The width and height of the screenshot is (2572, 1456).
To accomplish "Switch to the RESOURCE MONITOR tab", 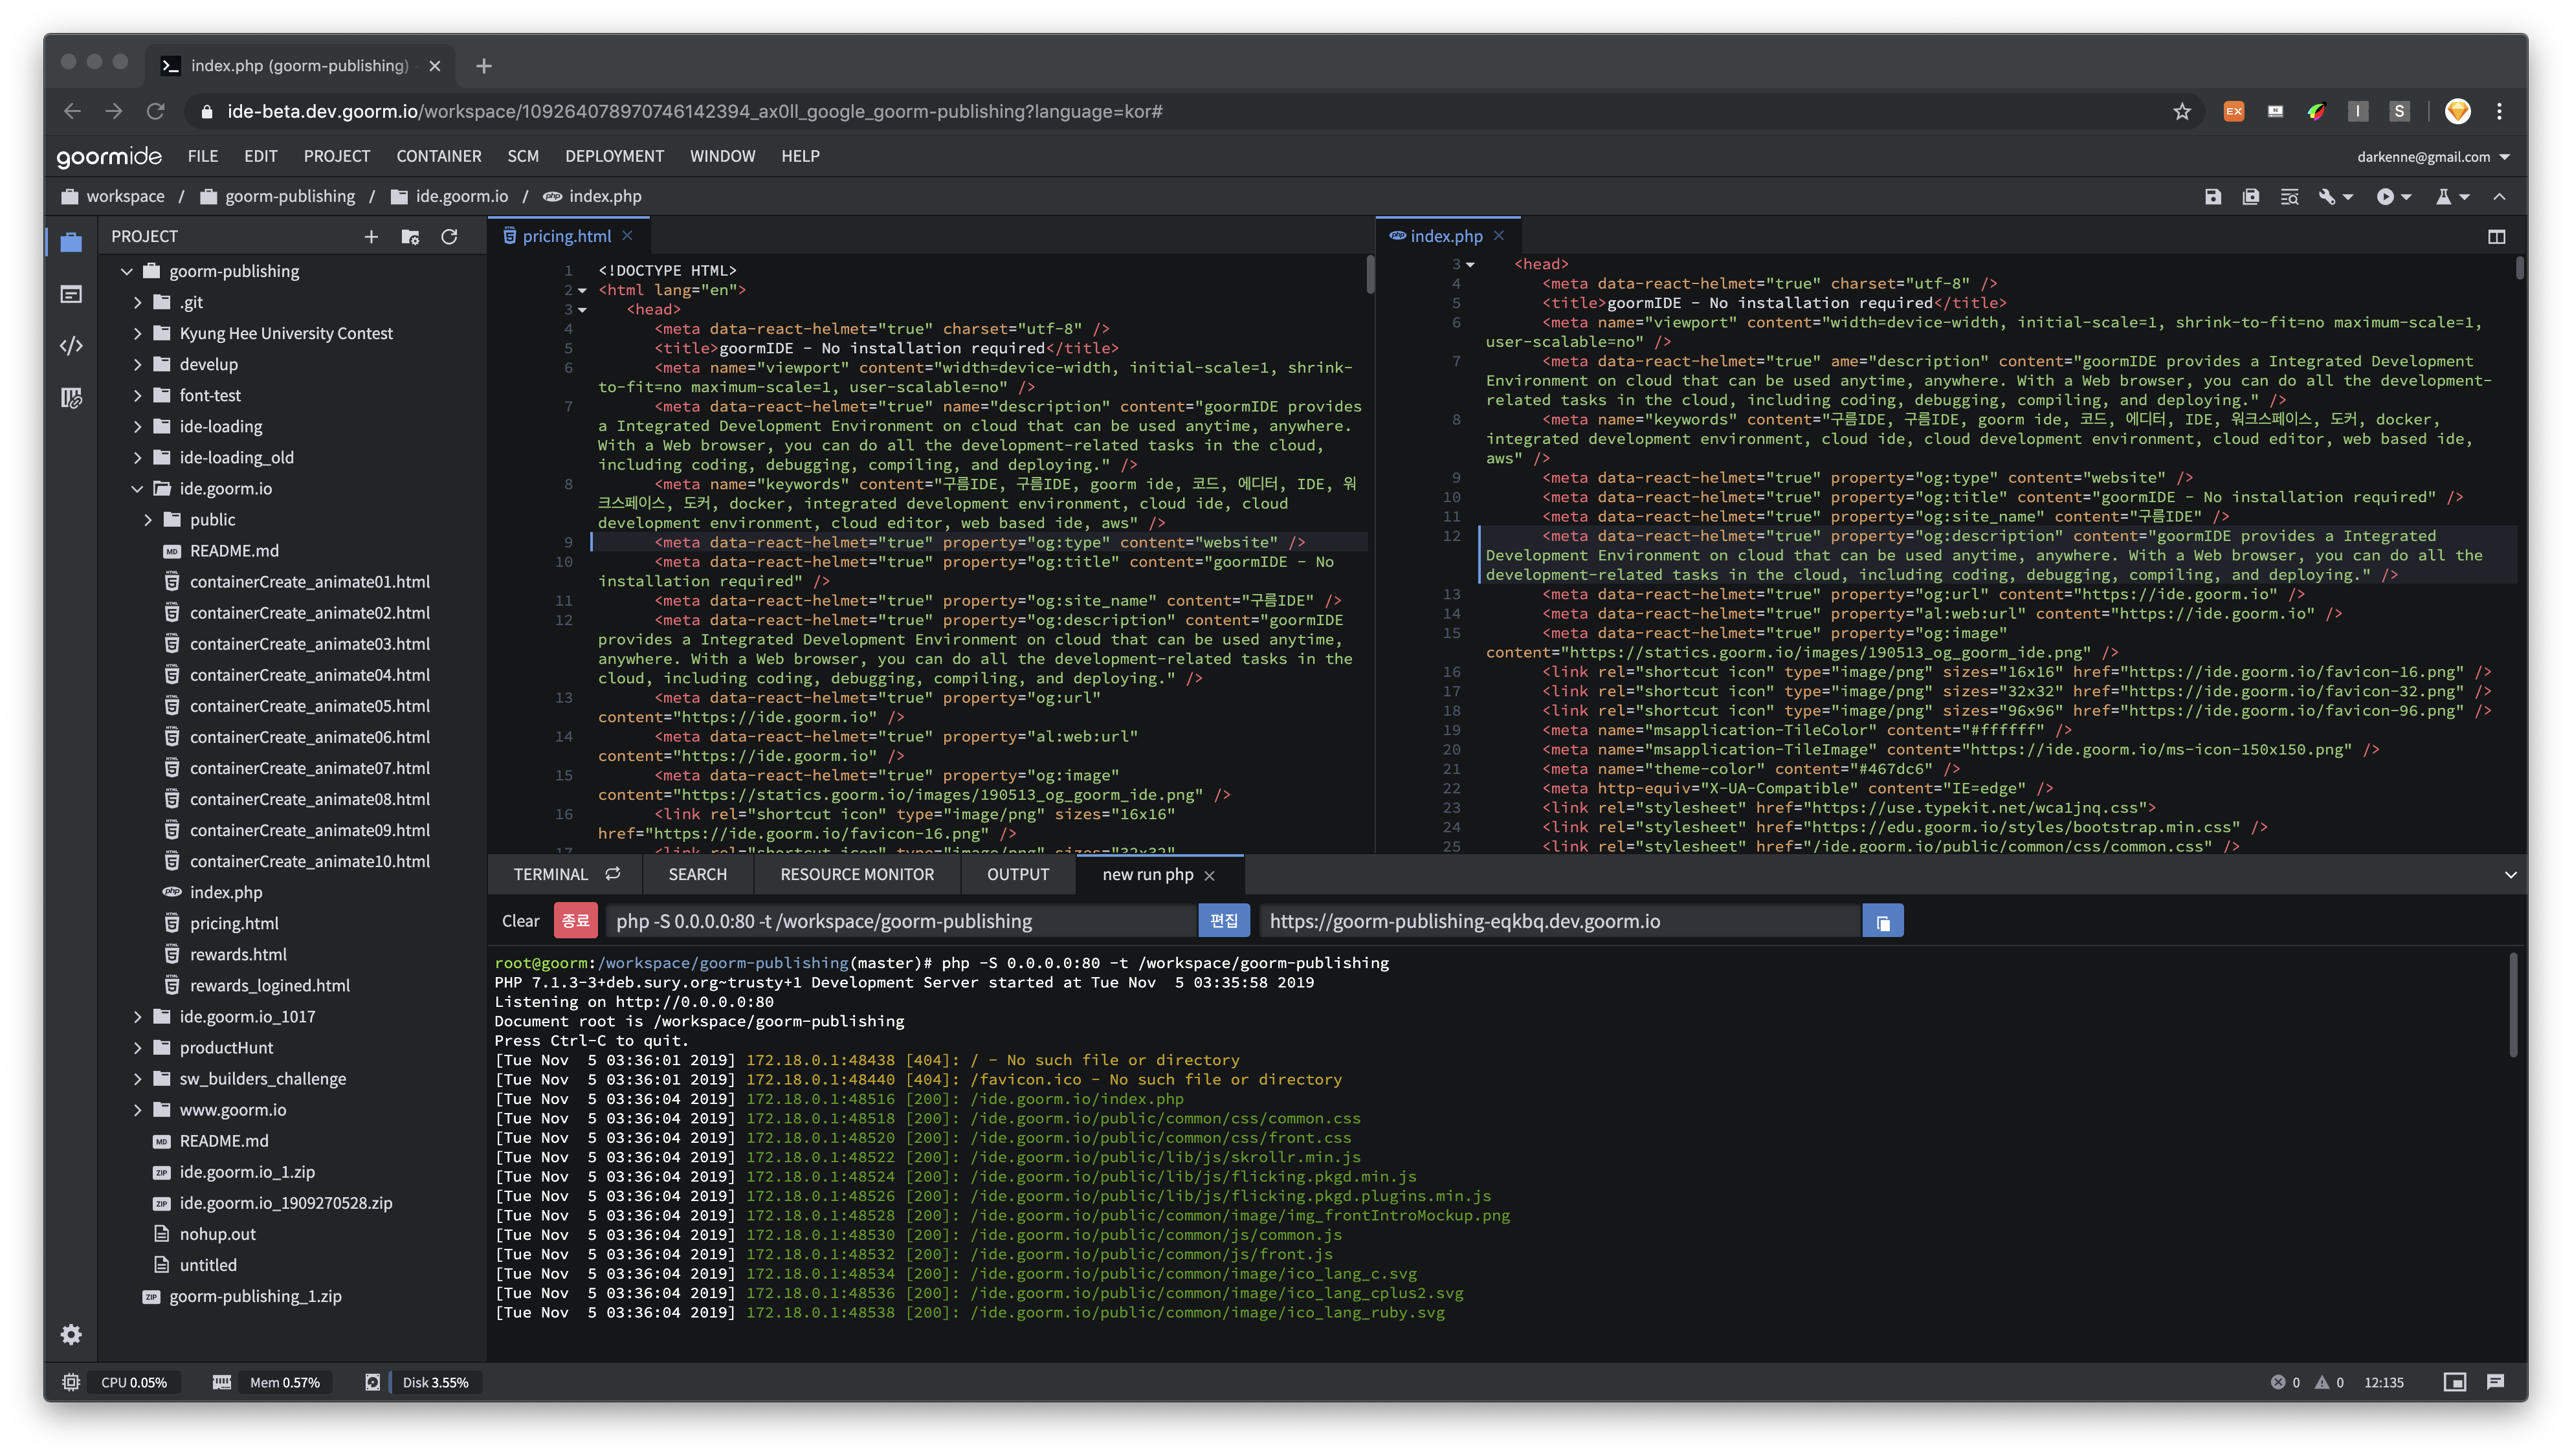I will tap(856, 875).
